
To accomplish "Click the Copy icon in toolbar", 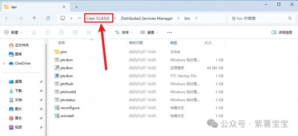I will 48,32.
